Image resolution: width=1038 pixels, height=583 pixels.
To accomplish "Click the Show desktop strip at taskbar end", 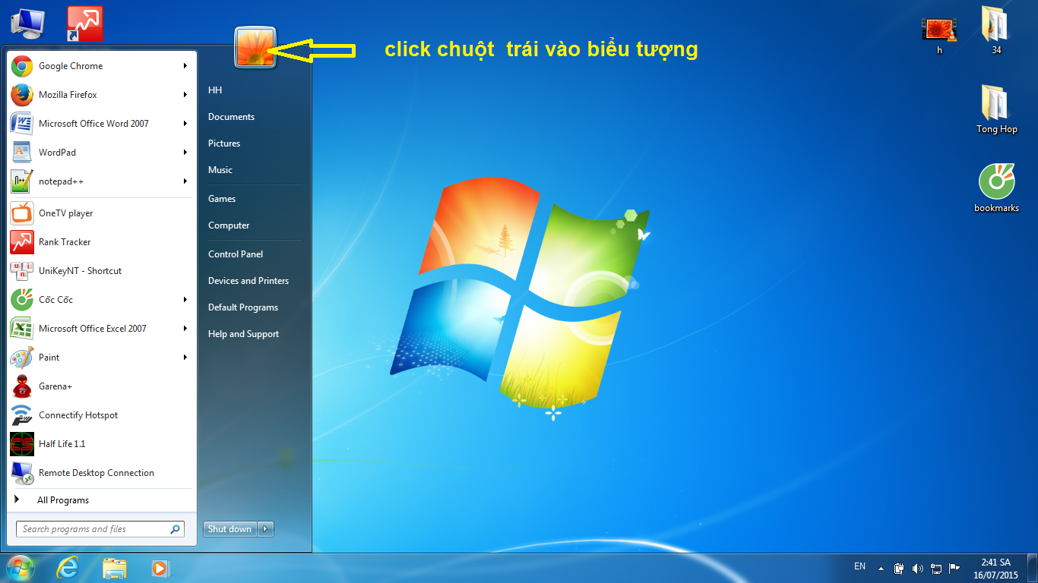I will [x=1033, y=569].
